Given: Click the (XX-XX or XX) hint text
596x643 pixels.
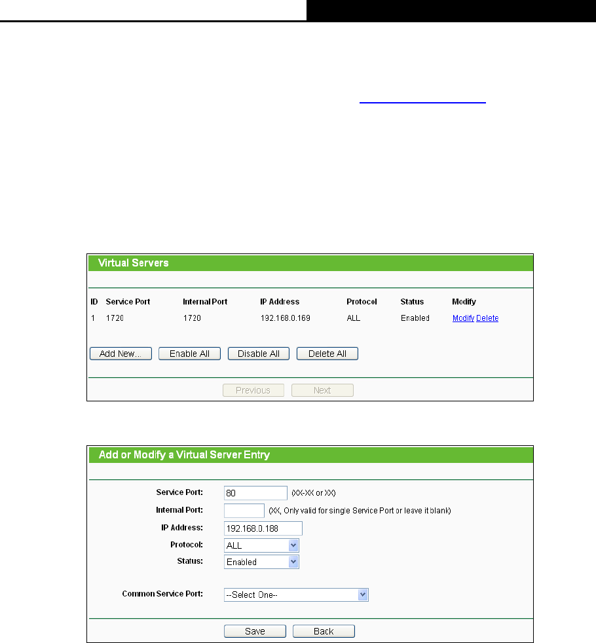Looking at the screenshot, I should pos(314,493).
